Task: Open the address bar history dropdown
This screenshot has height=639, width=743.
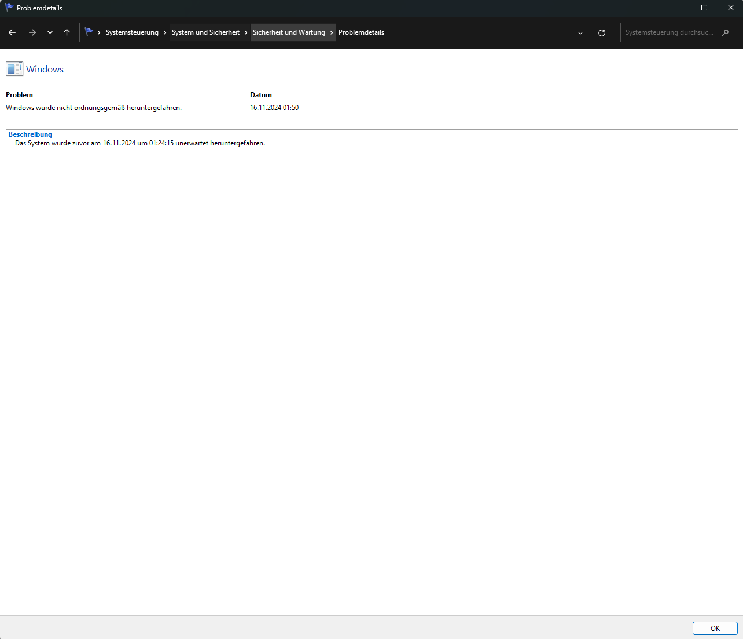Action: tap(580, 33)
